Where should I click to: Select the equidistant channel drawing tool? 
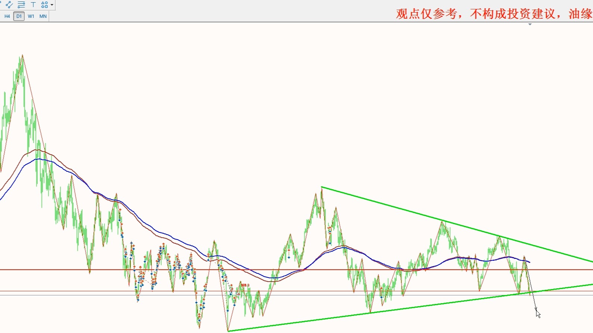coord(9,5)
